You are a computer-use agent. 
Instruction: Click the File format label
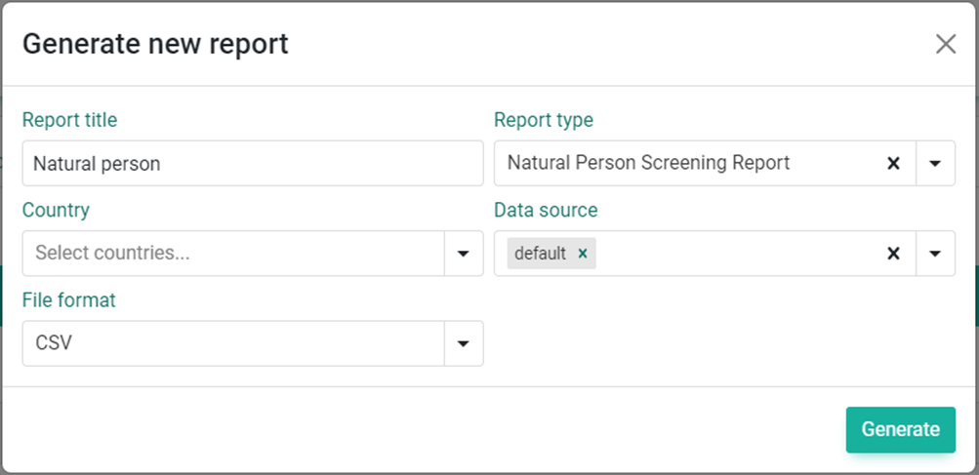(68, 299)
